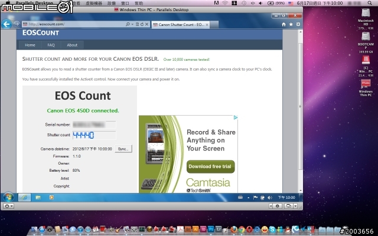This screenshot has width=378, height=236.
Task: Show hidden icons in Windows tray
Action: click(248, 198)
